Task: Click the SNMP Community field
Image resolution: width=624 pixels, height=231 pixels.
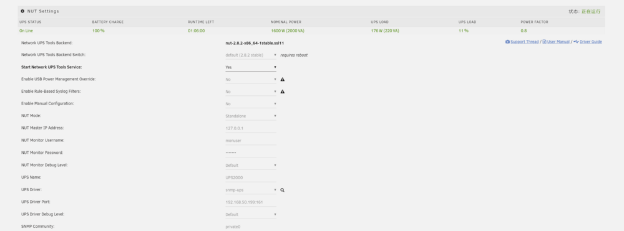Action: [x=251, y=227]
